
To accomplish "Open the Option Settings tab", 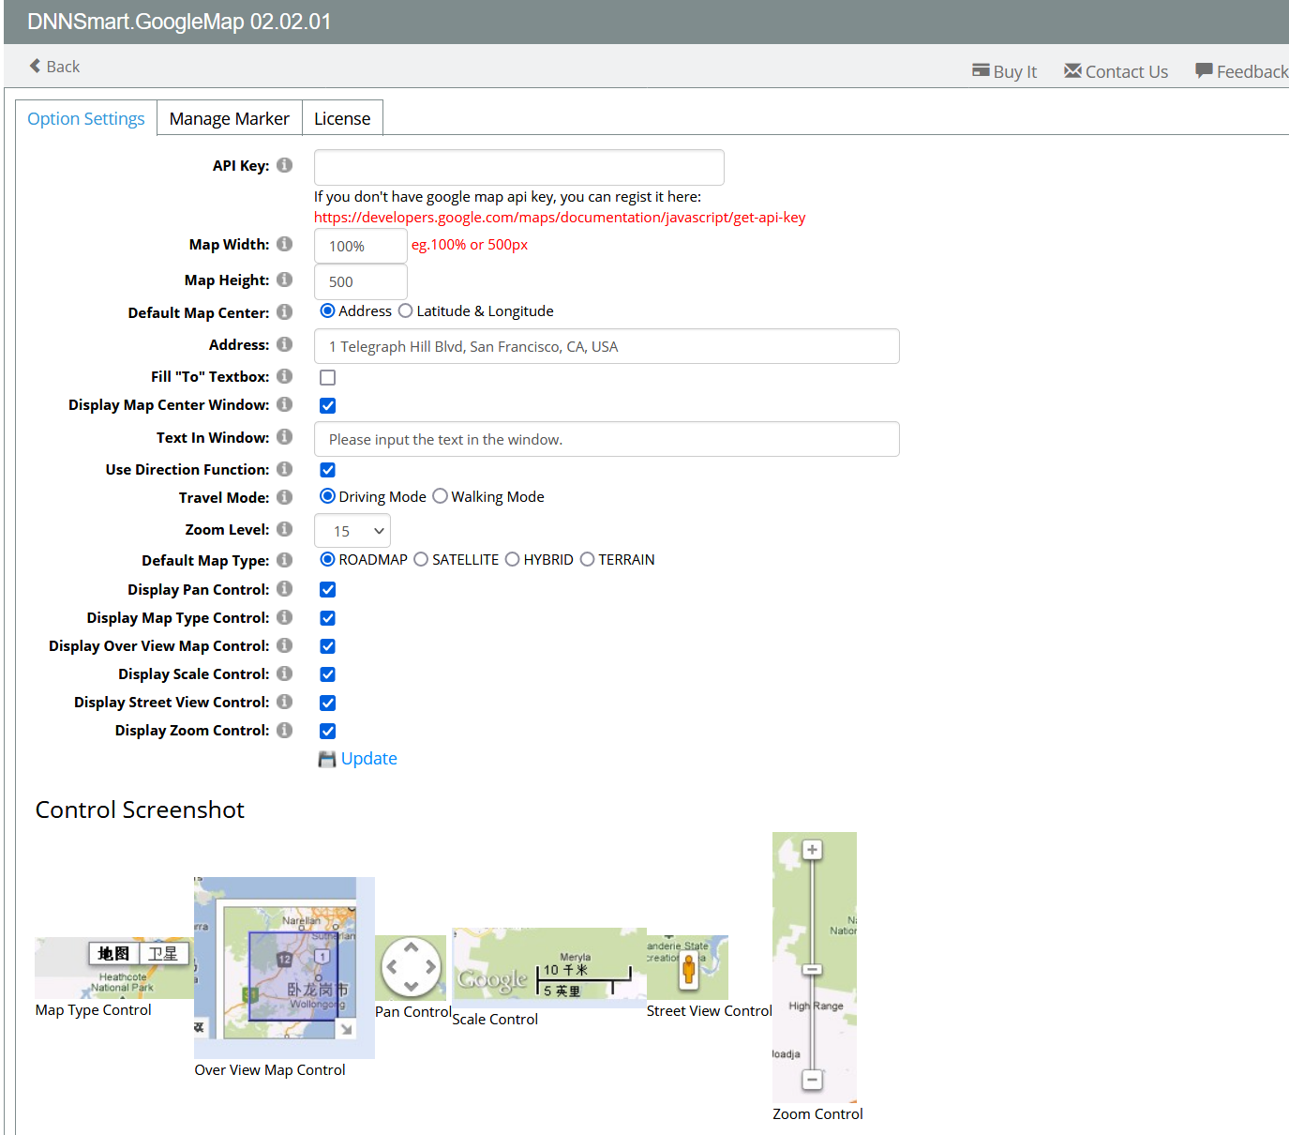I will click(86, 118).
